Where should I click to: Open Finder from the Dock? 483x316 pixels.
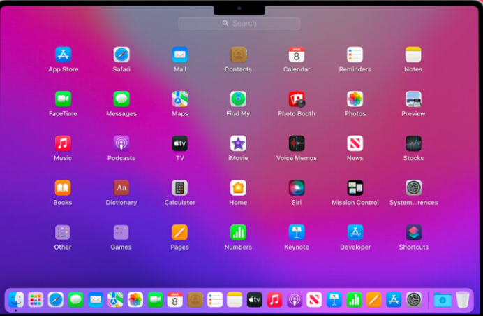tap(16, 300)
